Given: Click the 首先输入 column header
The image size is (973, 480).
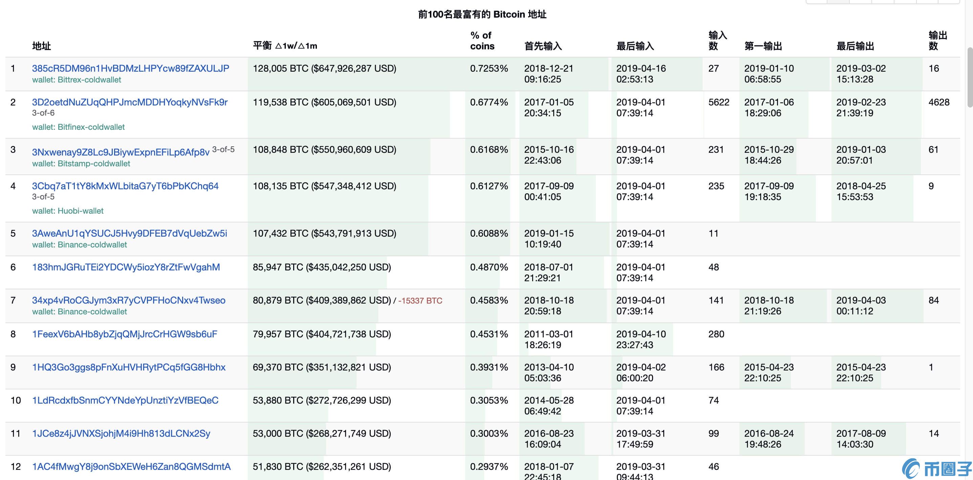Looking at the screenshot, I should pyautogui.click(x=543, y=46).
